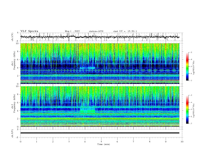Click time axis tick label "4"

click(85, 142)
